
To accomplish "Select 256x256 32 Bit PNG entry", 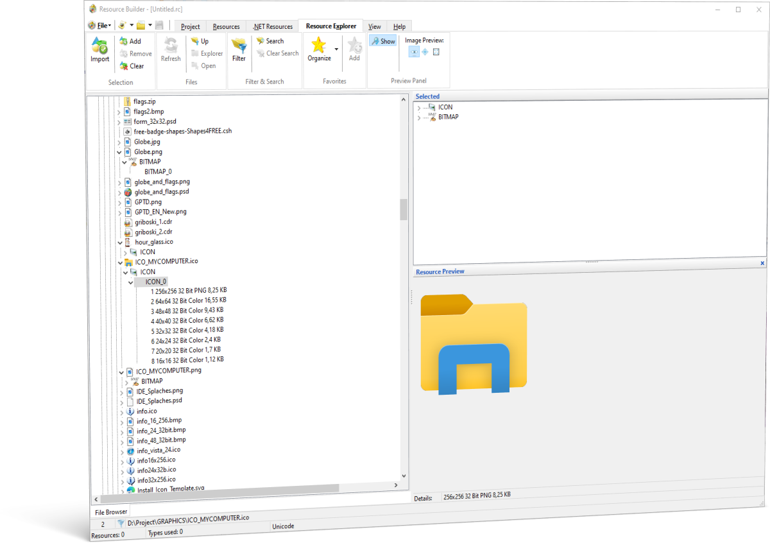I will click(189, 290).
